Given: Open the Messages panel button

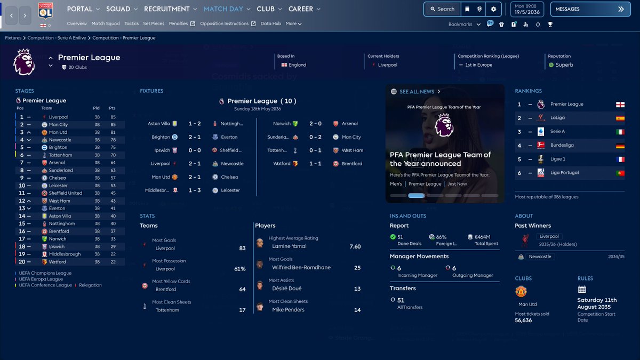Looking at the screenshot, I should [x=590, y=9].
